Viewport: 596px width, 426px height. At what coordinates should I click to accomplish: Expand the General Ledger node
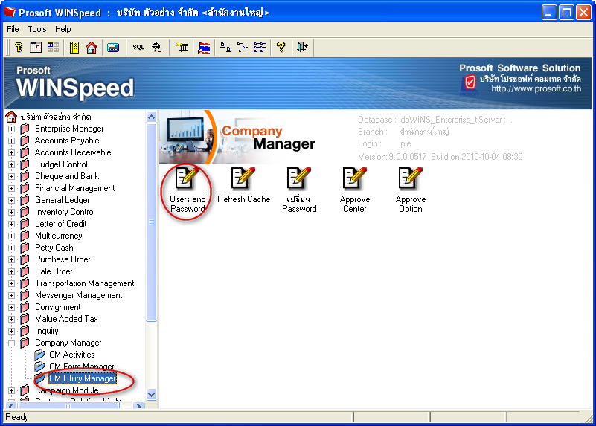pyautogui.click(x=11, y=201)
